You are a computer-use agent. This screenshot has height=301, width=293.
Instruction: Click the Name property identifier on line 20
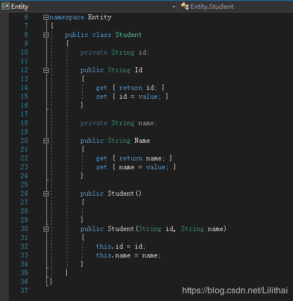coord(142,141)
